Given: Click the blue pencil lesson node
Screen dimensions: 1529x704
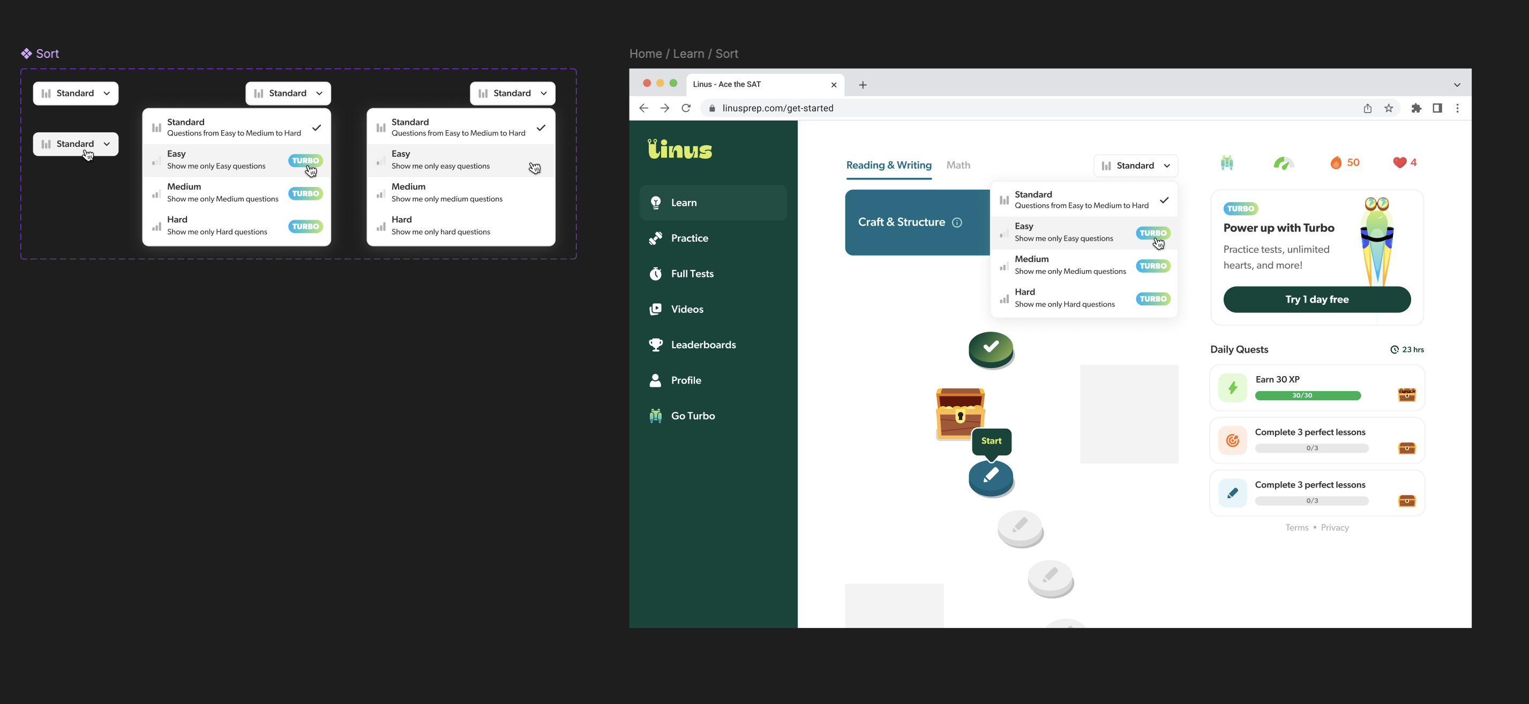Looking at the screenshot, I should click(991, 476).
